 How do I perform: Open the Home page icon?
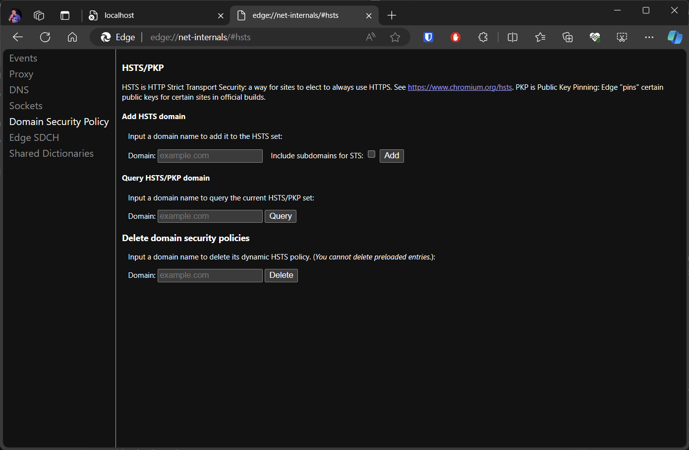point(72,37)
